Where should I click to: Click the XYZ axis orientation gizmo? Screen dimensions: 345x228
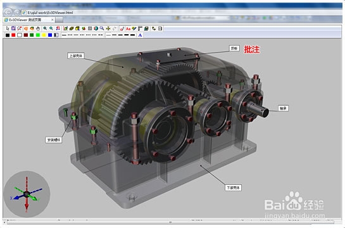point(27,194)
